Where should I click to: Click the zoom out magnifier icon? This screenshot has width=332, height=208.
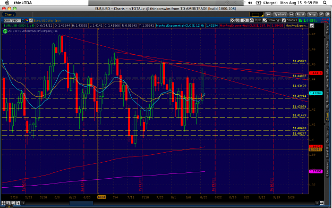tap(13, 203)
